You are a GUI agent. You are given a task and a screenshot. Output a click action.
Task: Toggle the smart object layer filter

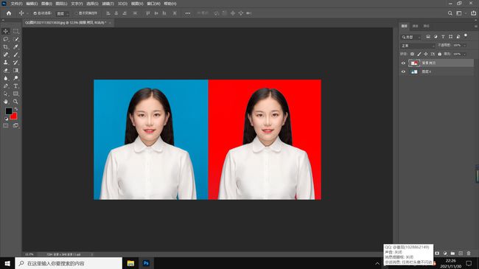click(x=458, y=37)
